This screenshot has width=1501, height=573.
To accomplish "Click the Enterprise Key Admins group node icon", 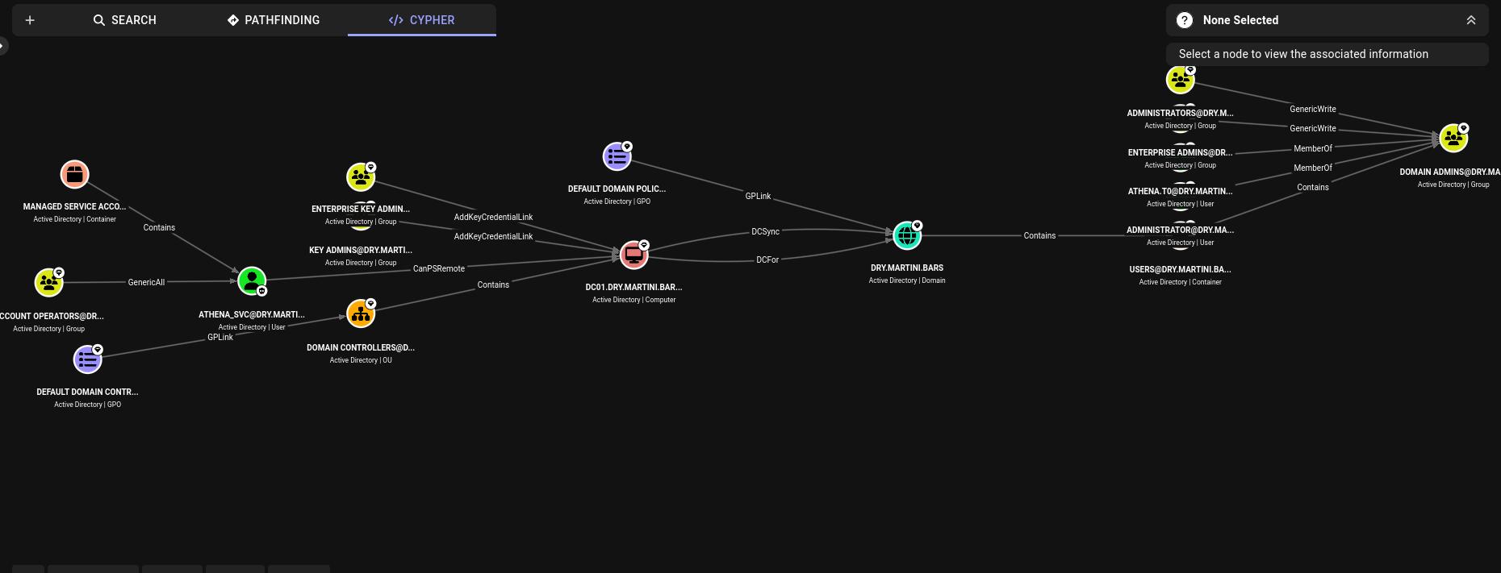I will click(361, 177).
